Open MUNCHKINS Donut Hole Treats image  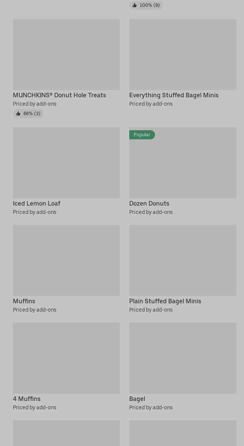coord(66,55)
